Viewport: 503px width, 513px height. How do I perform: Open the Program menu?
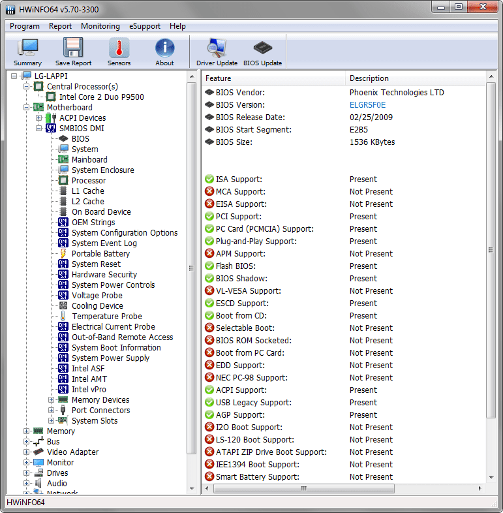(x=25, y=26)
